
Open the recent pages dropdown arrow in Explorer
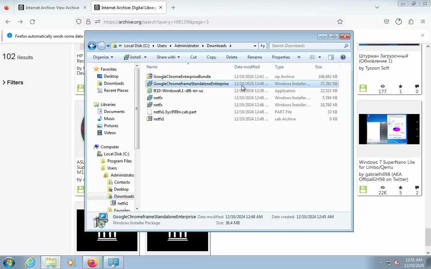[x=108, y=46]
